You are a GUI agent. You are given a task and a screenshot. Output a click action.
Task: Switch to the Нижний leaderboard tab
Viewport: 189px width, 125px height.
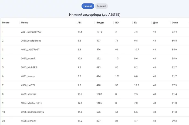point(88,6)
